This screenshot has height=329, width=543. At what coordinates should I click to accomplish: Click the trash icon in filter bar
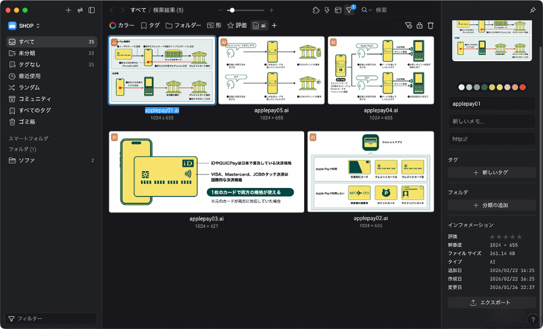(430, 25)
